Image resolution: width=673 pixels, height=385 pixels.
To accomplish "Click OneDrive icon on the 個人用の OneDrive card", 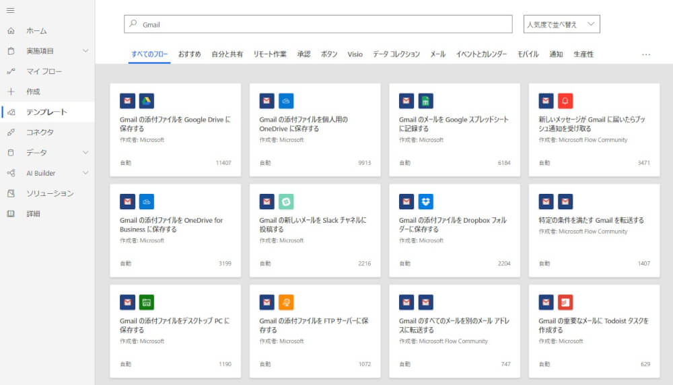I will 286,101.
